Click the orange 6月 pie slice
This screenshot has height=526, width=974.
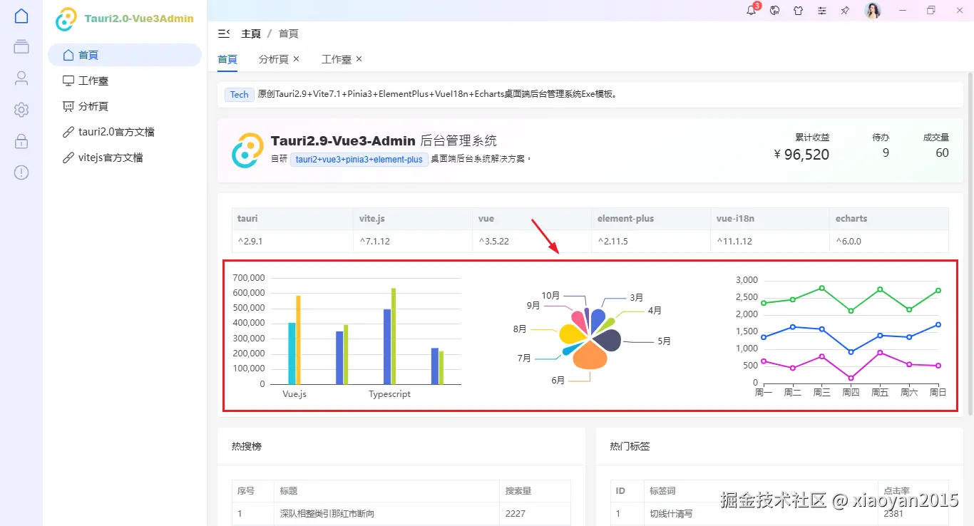click(x=589, y=356)
